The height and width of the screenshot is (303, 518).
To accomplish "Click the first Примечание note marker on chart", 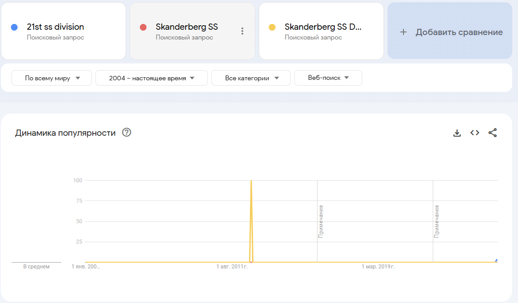I will 321,221.
